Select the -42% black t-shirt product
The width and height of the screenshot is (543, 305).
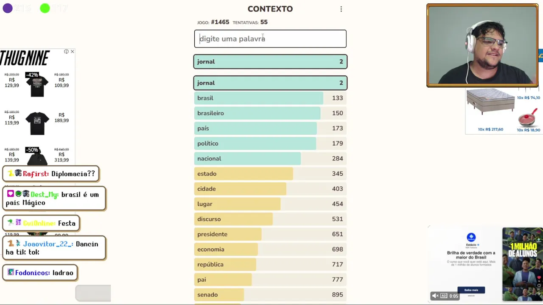(37, 85)
